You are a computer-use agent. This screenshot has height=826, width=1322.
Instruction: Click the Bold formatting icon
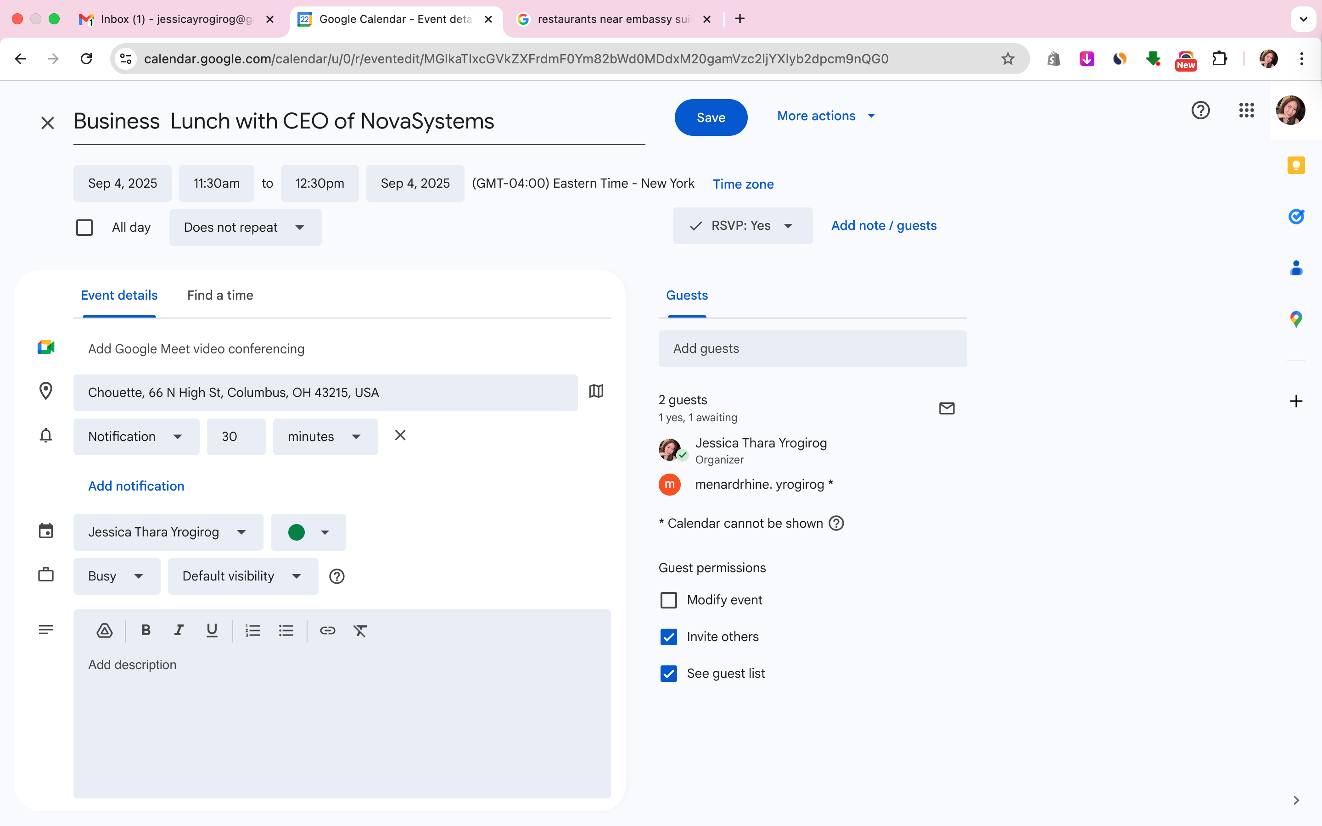point(146,631)
